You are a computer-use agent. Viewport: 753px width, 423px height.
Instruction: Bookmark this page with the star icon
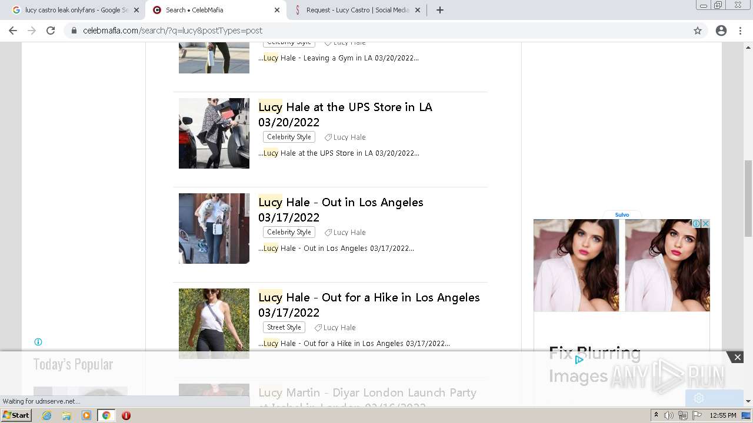coord(698,31)
